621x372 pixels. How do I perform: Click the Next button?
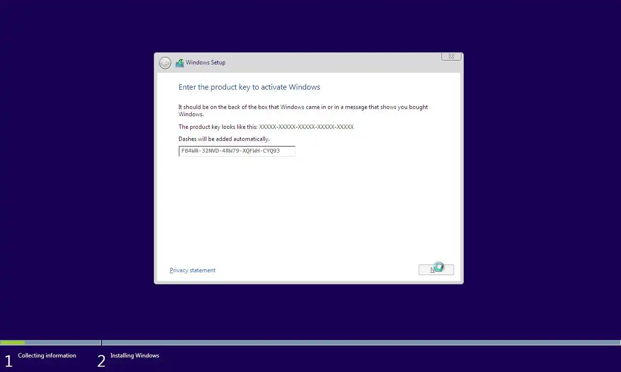(x=436, y=270)
